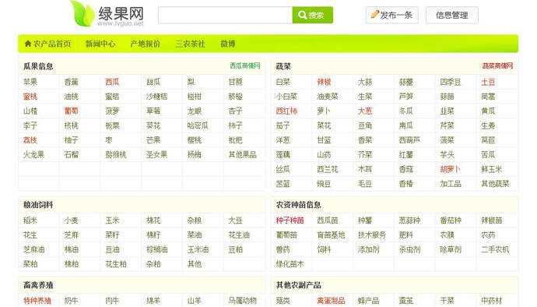Select 马属动物 category

coord(243,301)
